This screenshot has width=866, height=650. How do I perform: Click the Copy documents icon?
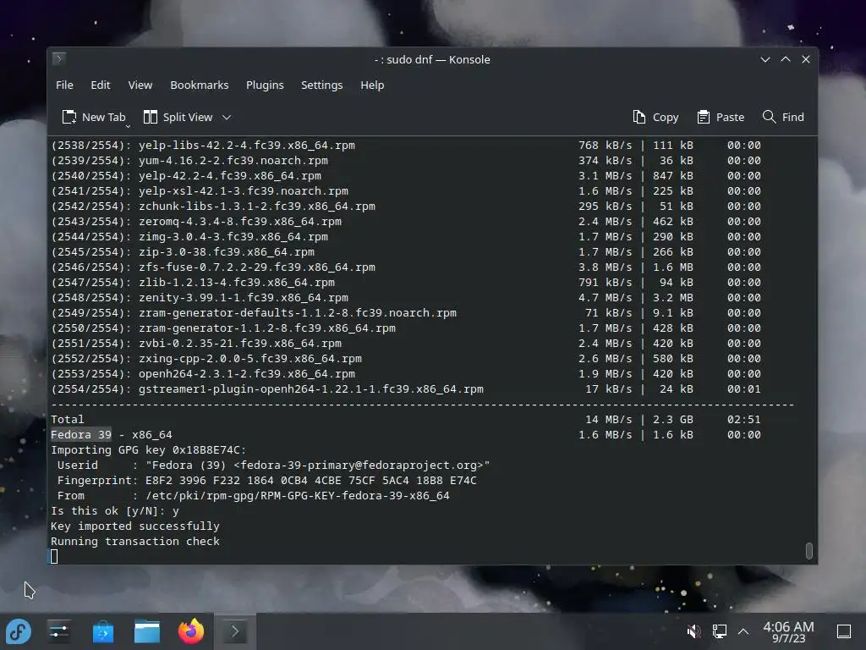point(639,117)
